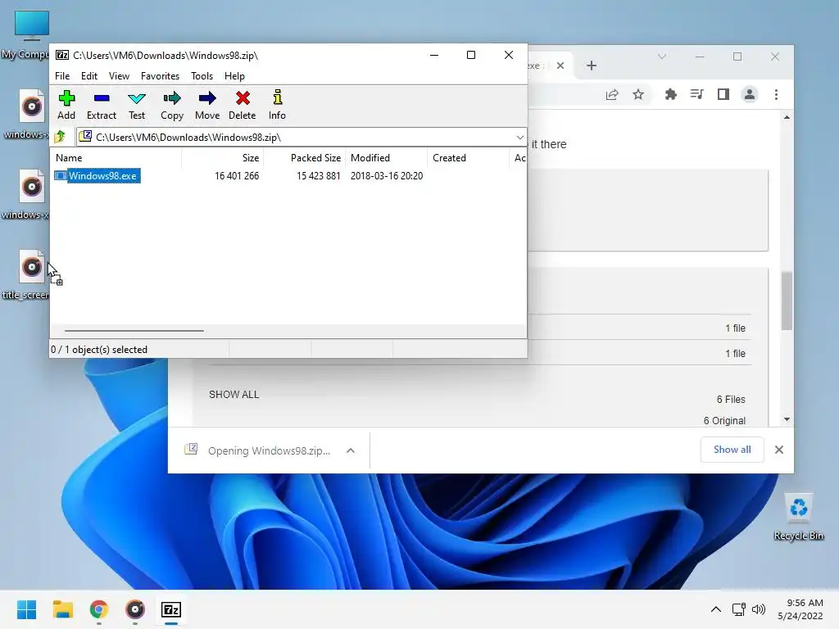
Task: Click the red Delete icon
Action: (x=243, y=105)
